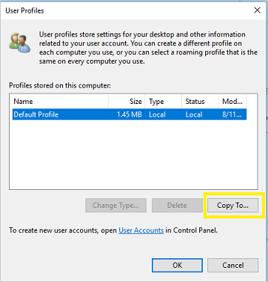Confirm the dialog with OK
268x282 pixels.
tap(177, 265)
